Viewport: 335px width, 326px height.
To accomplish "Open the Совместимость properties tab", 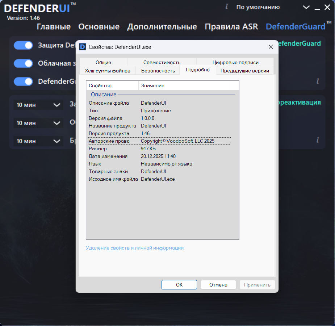I will (162, 62).
